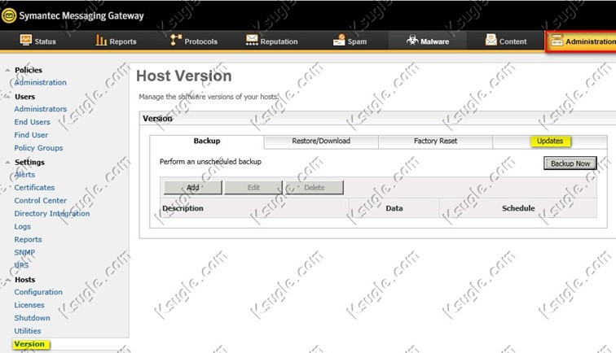Switch to the Restore/Download tab
This screenshot has height=353, width=616.
[x=321, y=142]
